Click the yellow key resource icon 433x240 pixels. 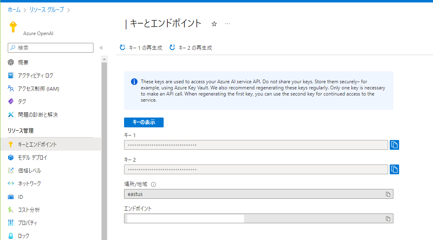(x=13, y=27)
